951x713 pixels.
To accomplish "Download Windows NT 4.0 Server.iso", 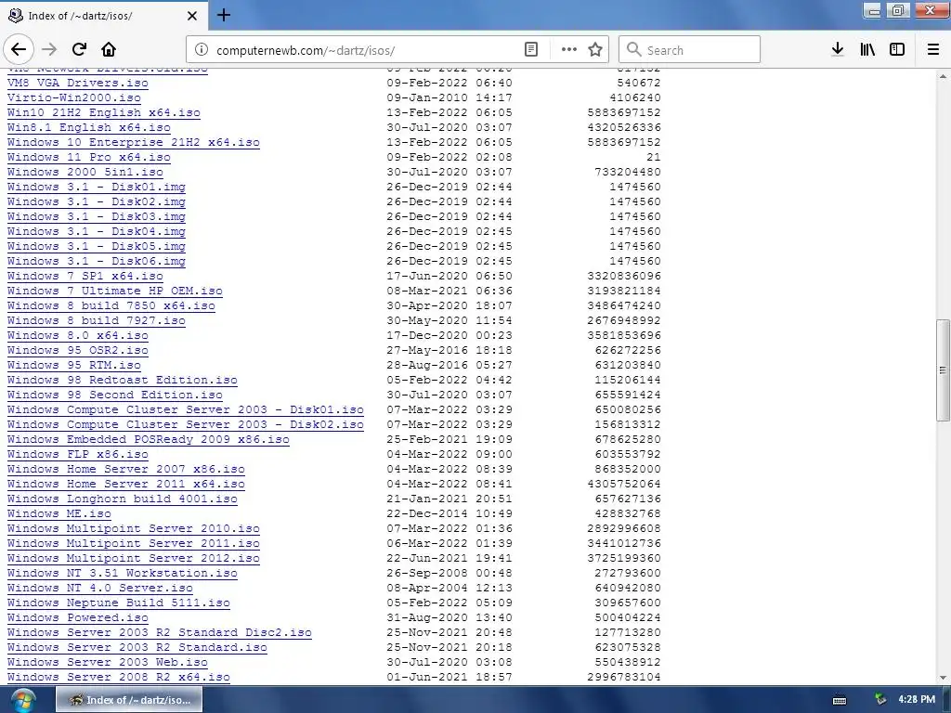I will [100, 588].
